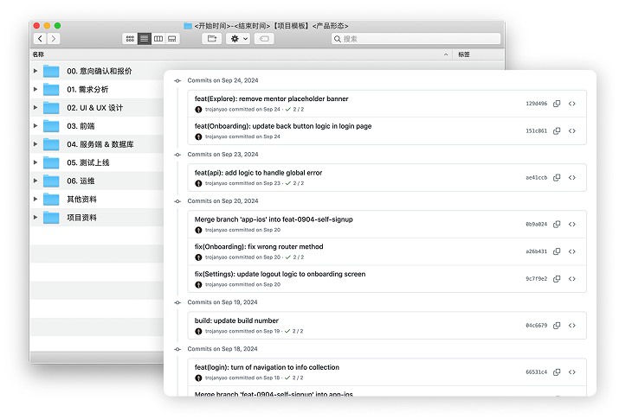619x419 pixels.
Task: Click the 标签 column header
Action: (464, 54)
